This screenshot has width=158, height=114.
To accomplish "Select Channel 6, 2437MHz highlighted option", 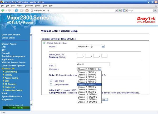I will [89, 84].
